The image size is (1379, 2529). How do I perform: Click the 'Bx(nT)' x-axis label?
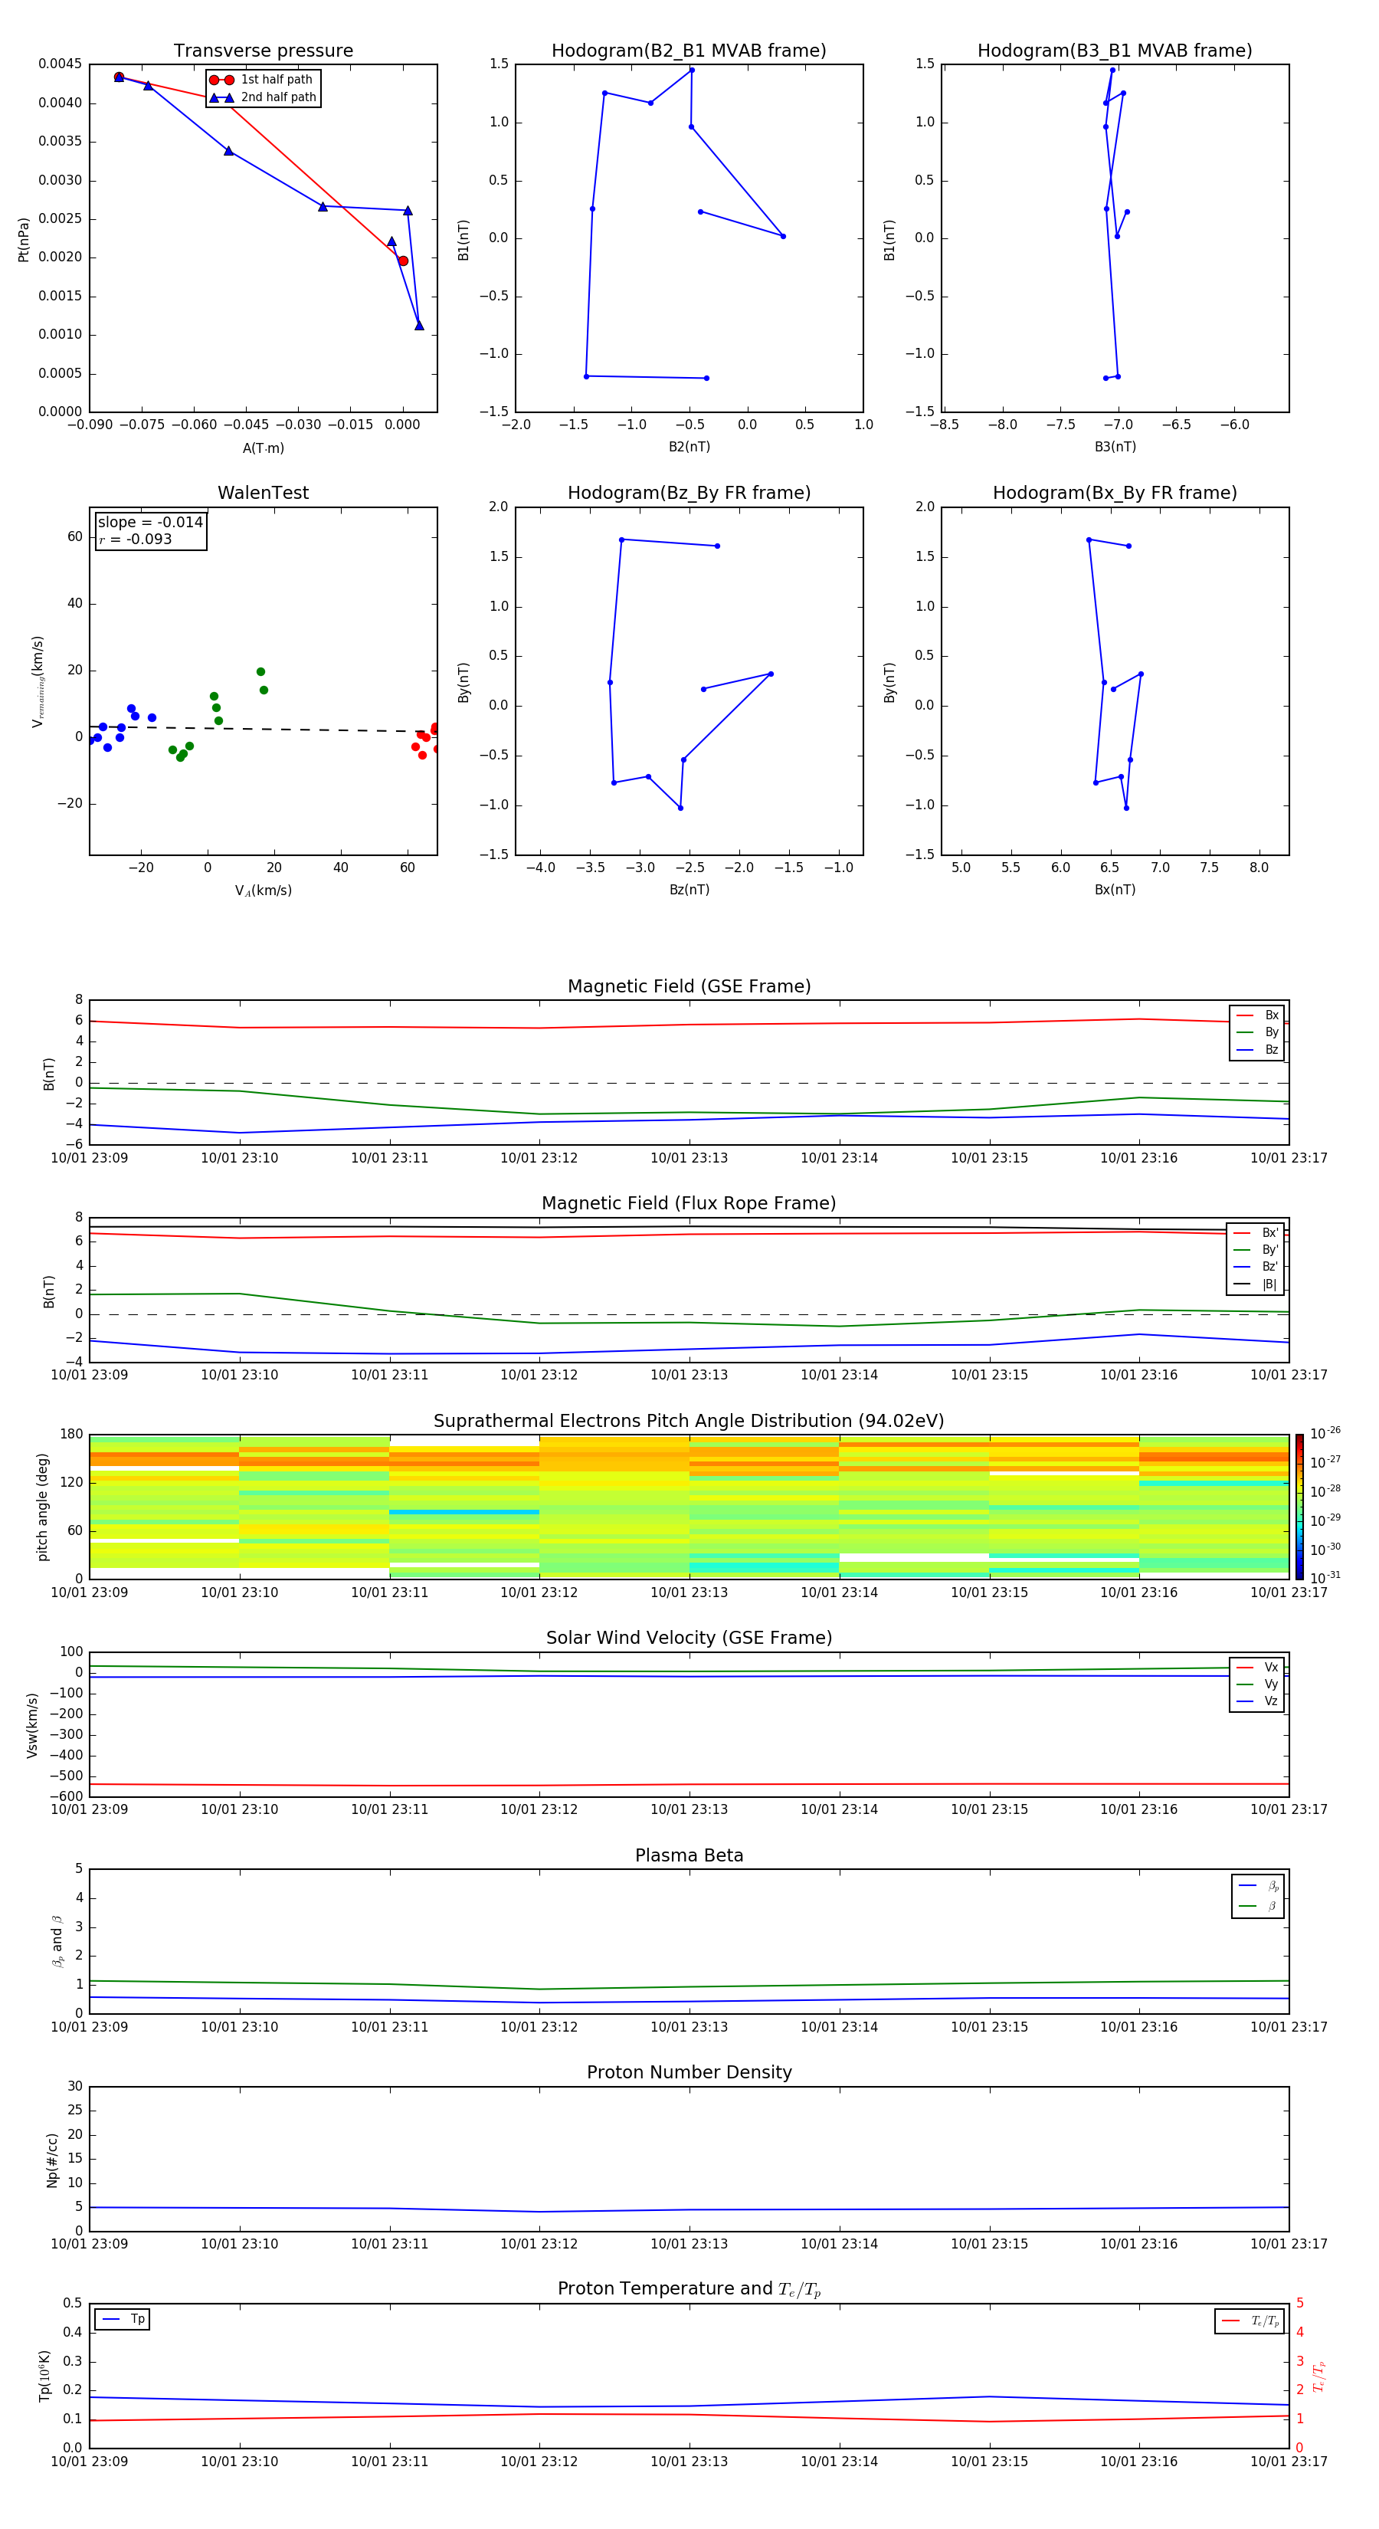pos(1115,890)
